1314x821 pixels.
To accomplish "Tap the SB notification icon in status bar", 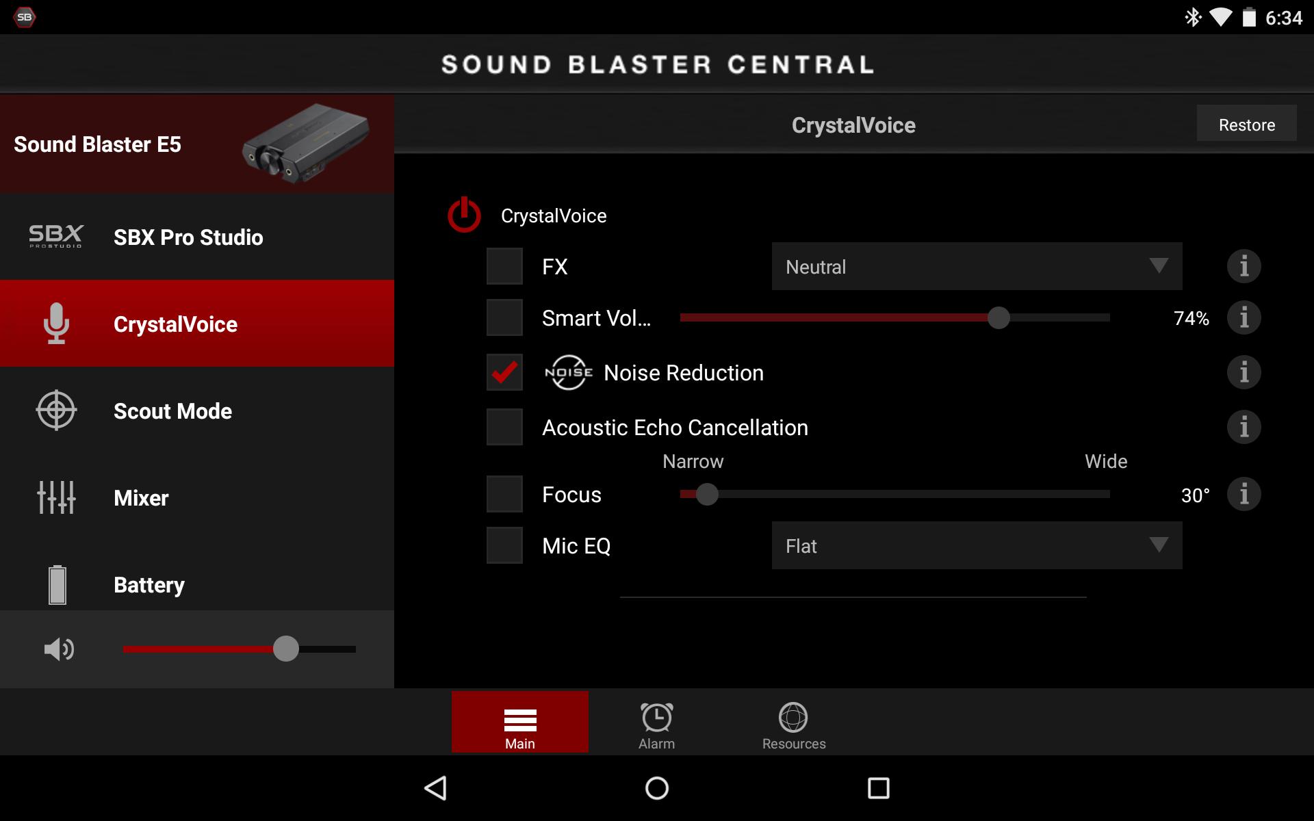I will (x=25, y=17).
